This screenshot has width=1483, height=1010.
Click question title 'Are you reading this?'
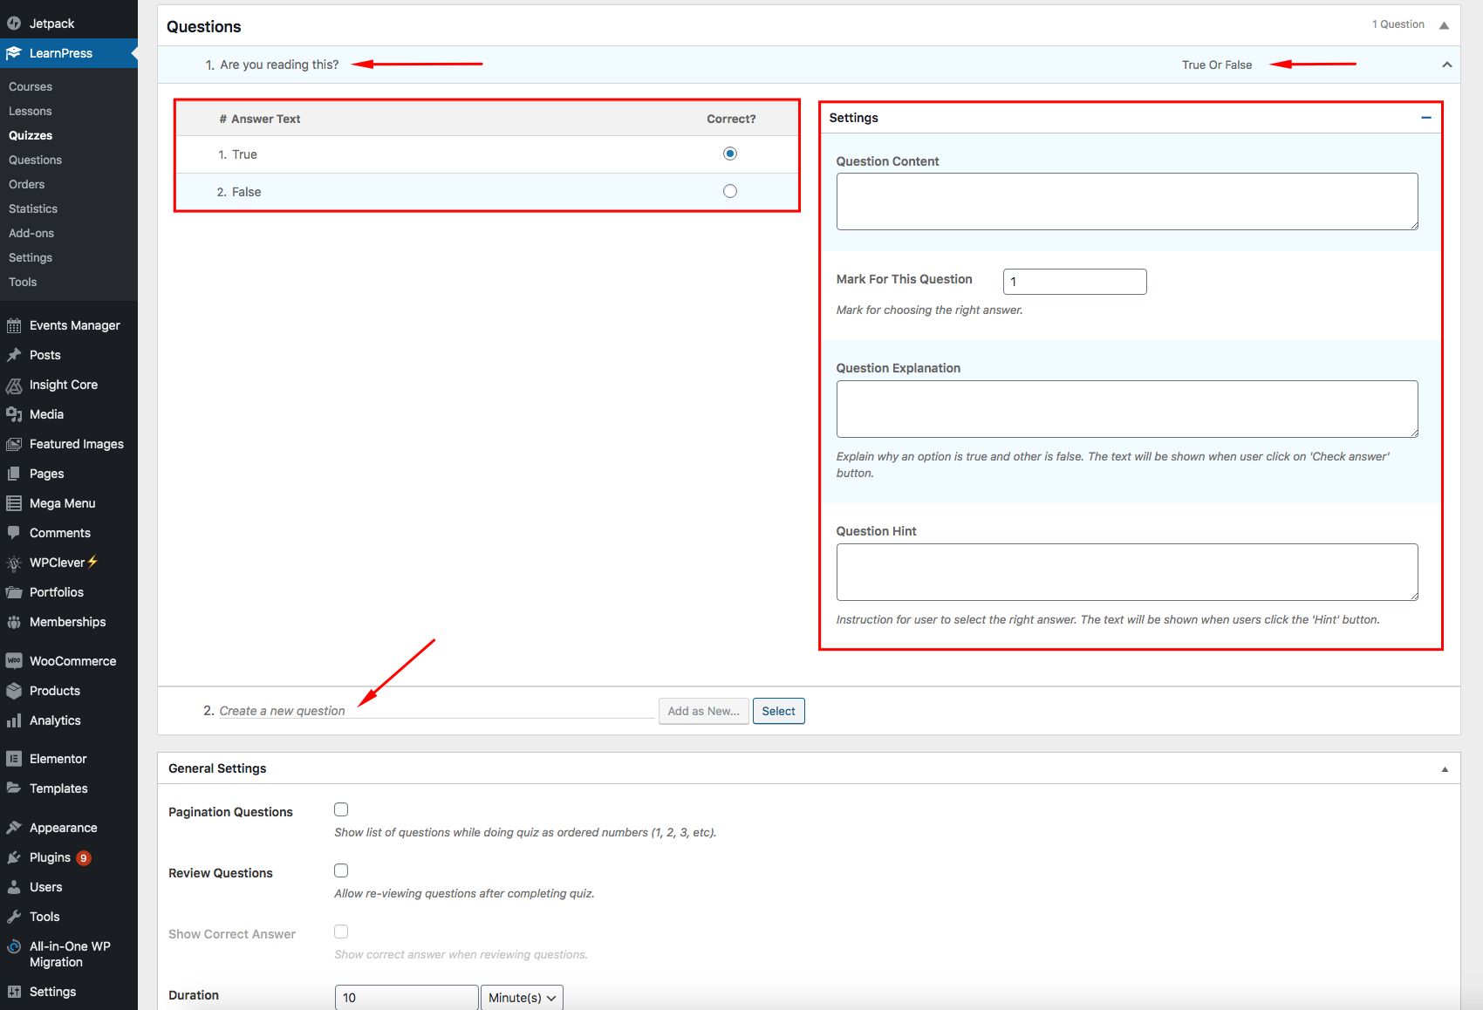tap(279, 65)
